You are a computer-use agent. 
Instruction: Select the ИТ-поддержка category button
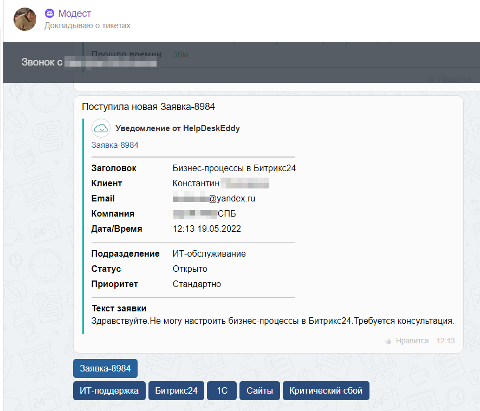coord(109,390)
